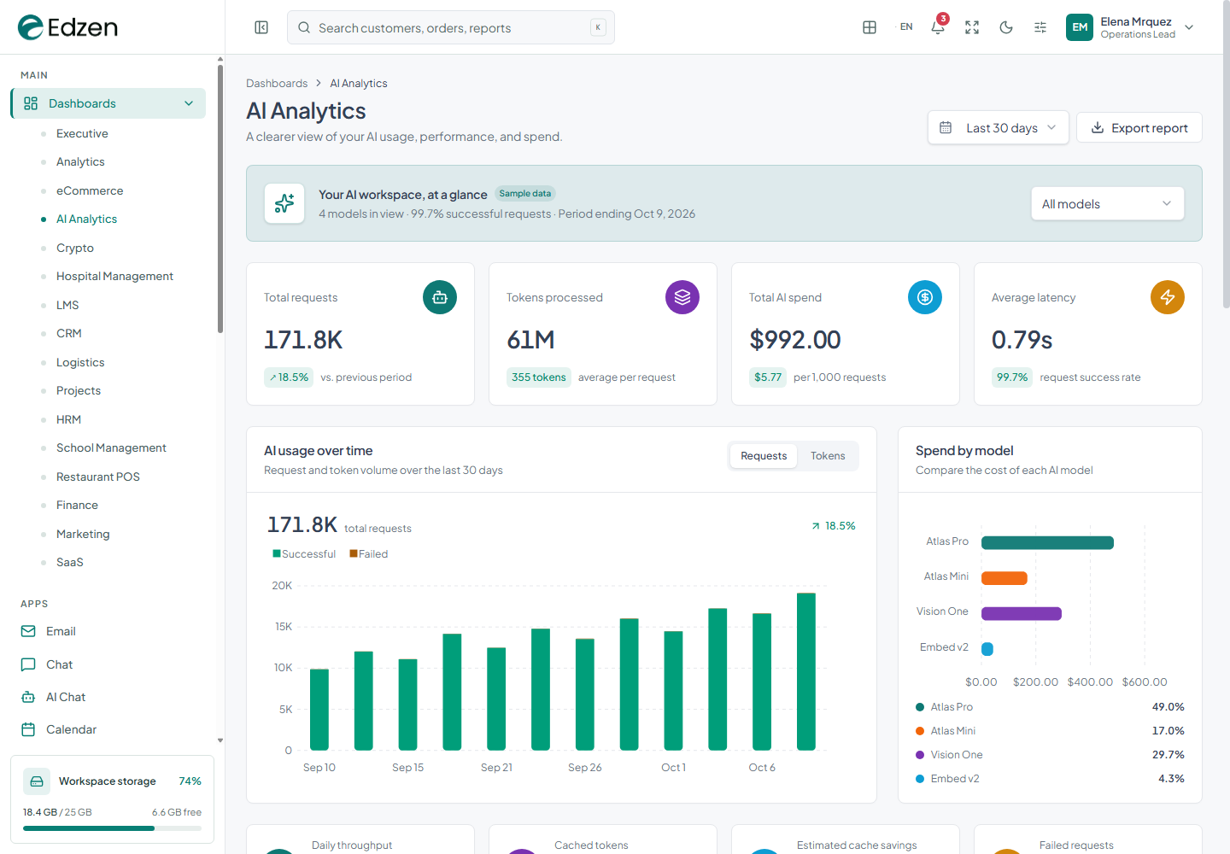Click the 99.7% success rate badge
The width and height of the screenshot is (1230, 854).
(x=1012, y=377)
